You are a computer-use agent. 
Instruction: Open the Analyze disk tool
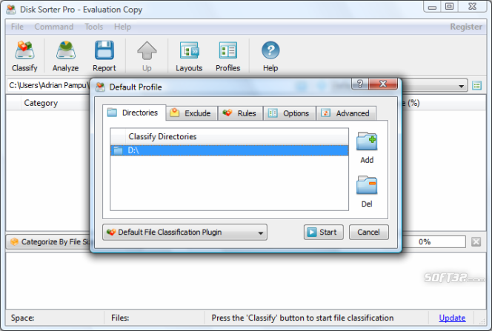66,50
